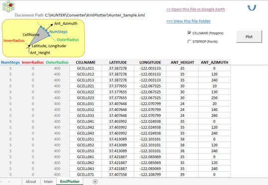Select cell GCELL033

[86, 115]
